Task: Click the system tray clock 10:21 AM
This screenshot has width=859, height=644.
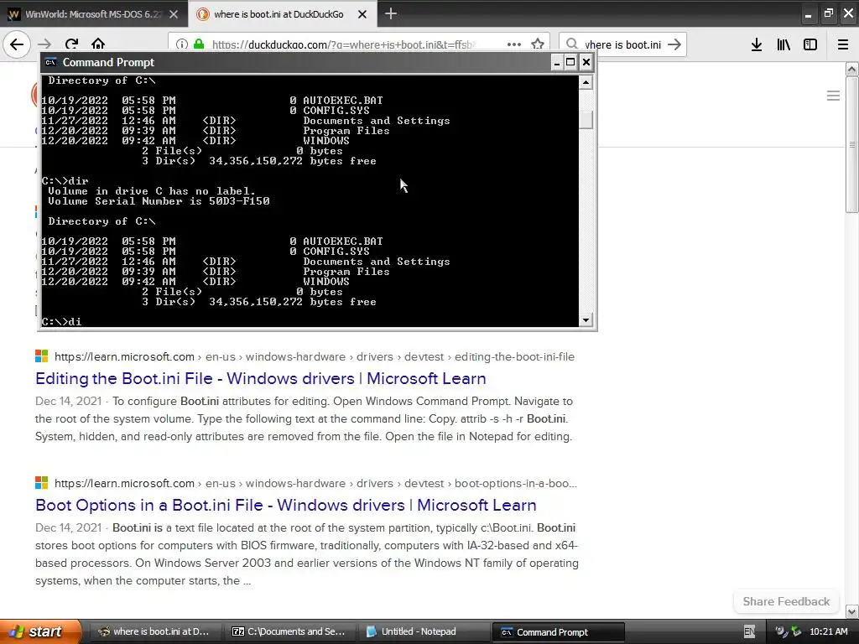Action: pyautogui.click(x=828, y=631)
